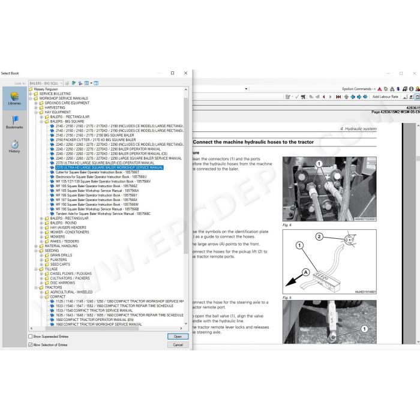Click the red triangle warning icon in Epsilon toolbar
Screen dimensions: 420x420
pos(380,89)
